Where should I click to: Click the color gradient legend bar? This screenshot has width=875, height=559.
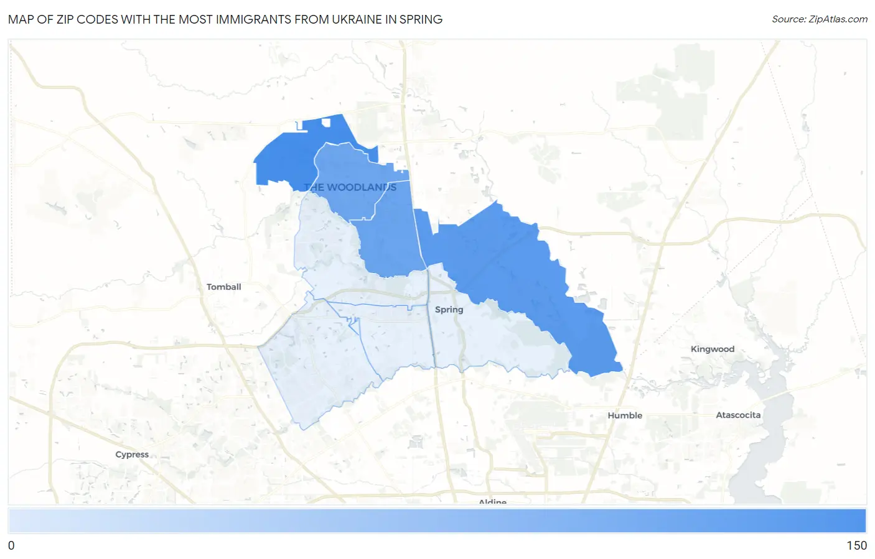[x=437, y=520]
